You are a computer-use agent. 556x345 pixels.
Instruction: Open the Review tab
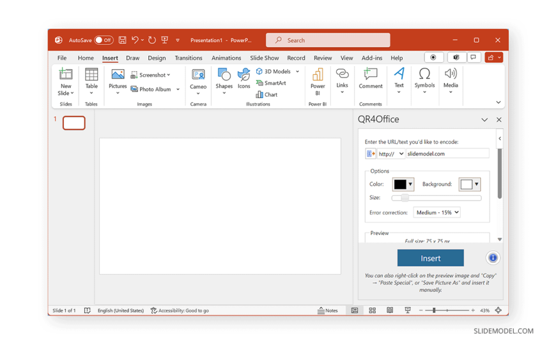(x=323, y=58)
